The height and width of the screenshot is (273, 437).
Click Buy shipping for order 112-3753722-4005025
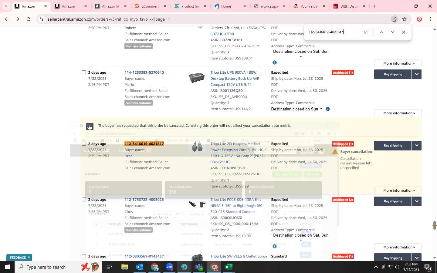tap(393, 201)
